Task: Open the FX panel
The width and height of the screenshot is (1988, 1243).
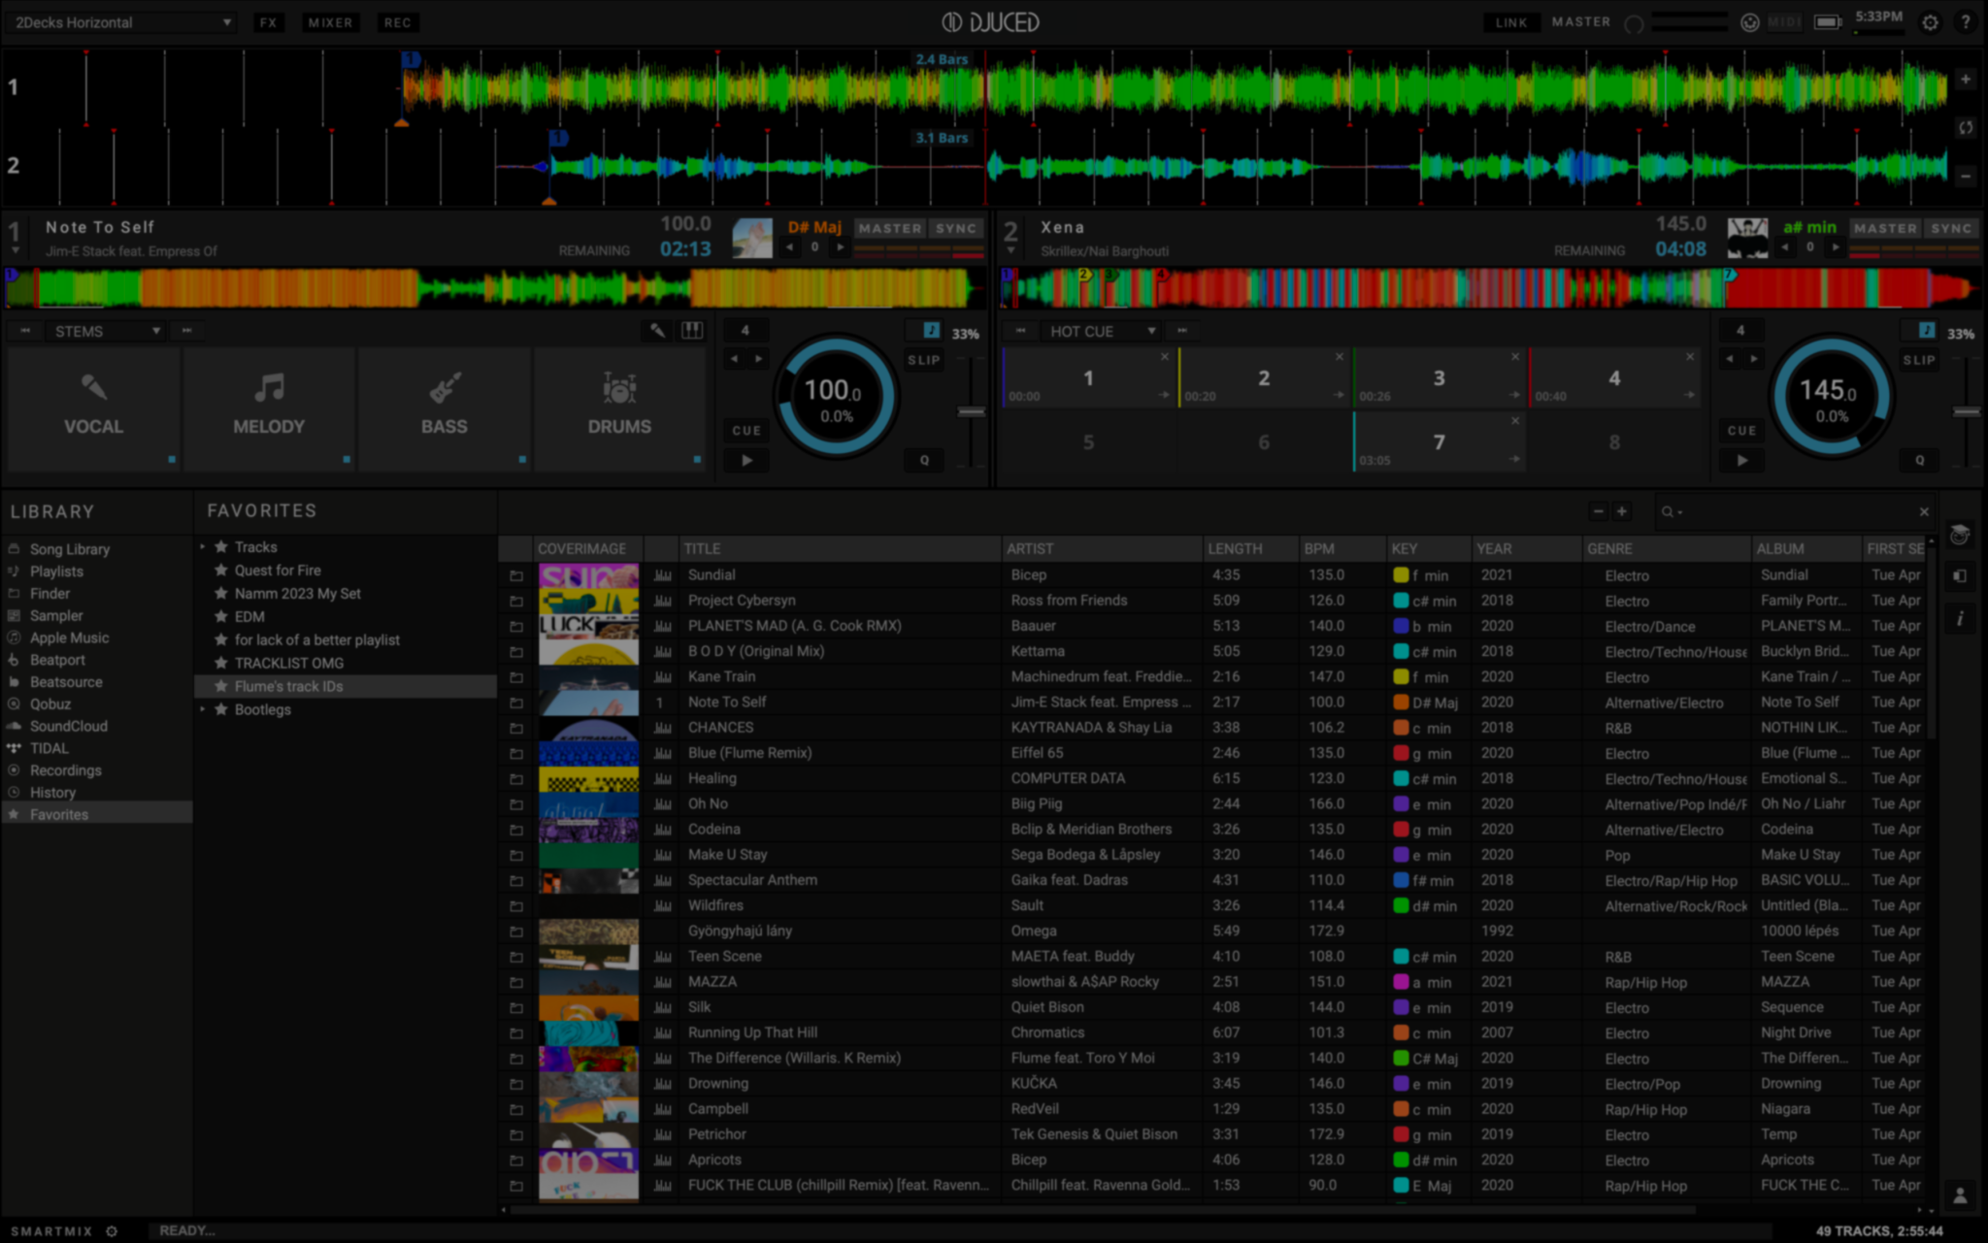Action: pos(269,21)
